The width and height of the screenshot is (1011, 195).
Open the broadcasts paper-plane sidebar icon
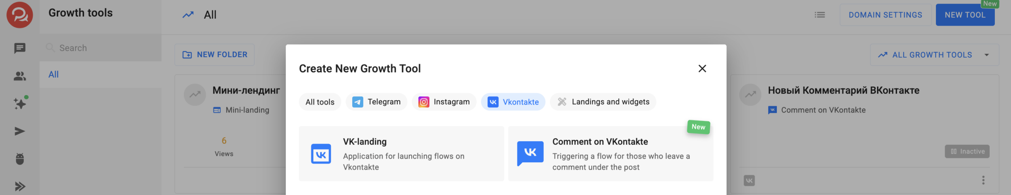(x=19, y=131)
